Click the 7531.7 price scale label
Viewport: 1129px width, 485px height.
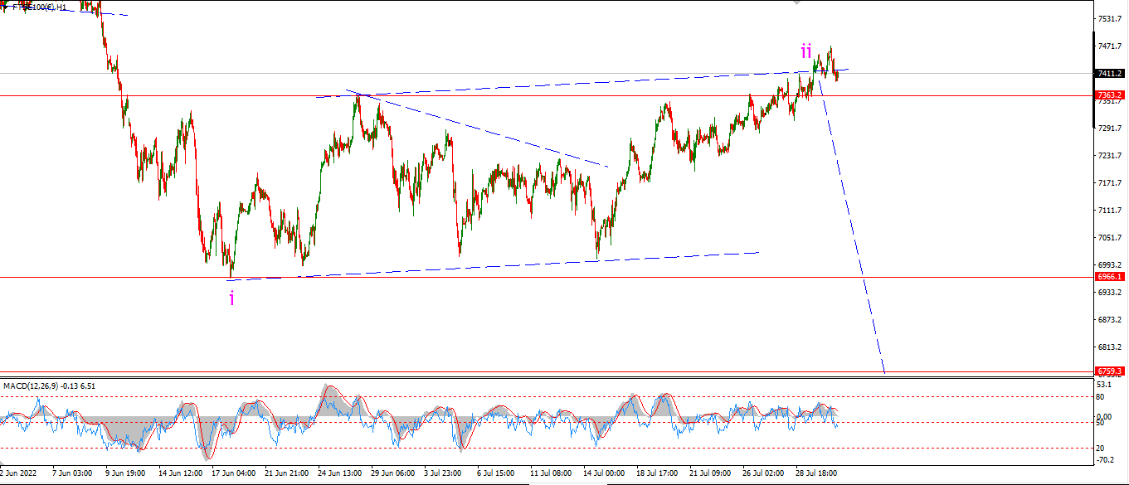click(x=1110, y=18)
